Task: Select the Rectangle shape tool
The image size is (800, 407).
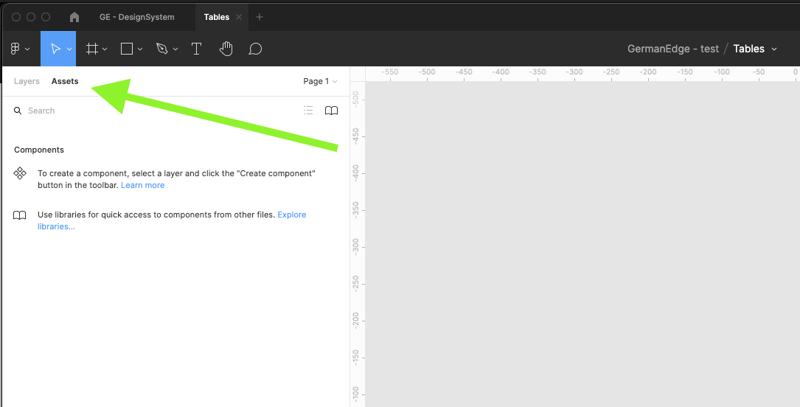Action: click(x=127, y=49)
